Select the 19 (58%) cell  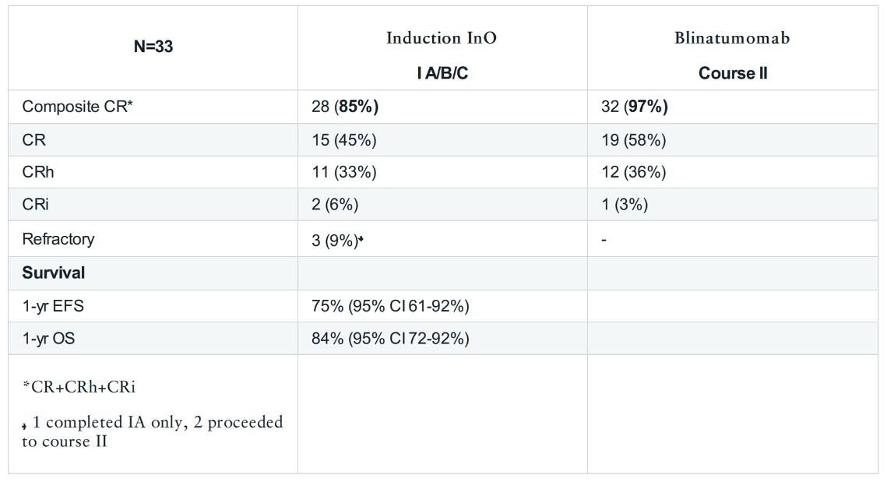click(x=633, y=140)
